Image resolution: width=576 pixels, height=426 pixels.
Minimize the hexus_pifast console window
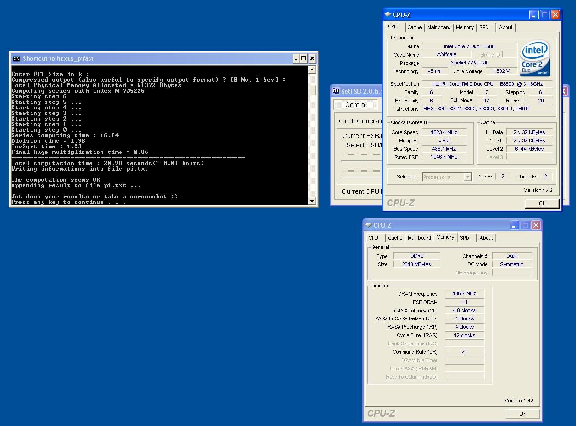[296, 58]
